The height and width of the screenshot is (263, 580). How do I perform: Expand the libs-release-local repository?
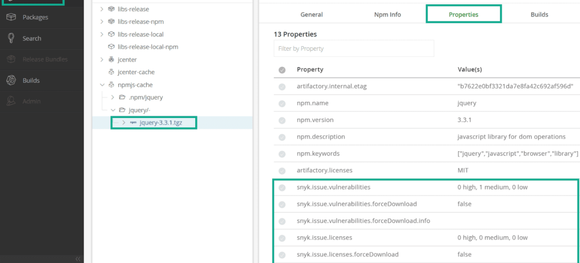(101, 34)
